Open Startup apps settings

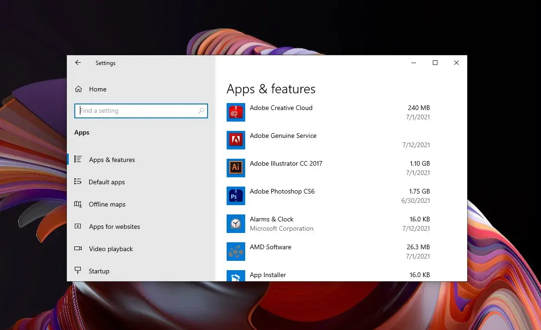[99, 271]
